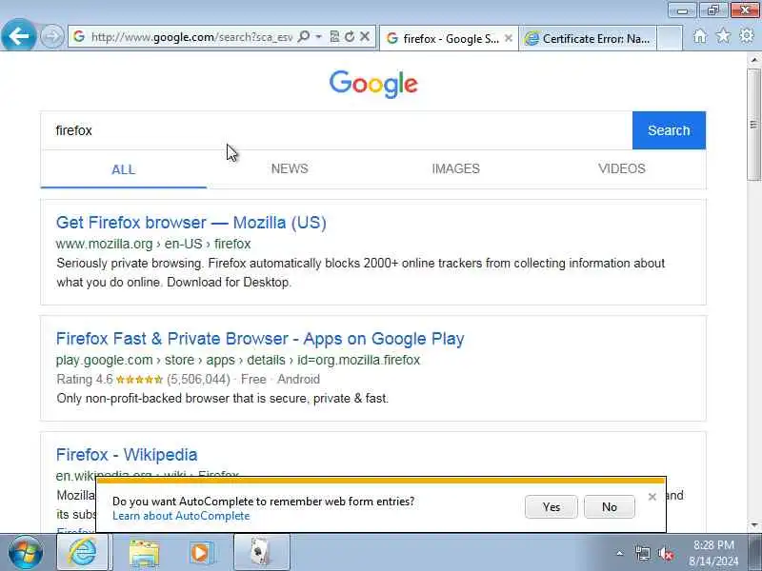Click the search magnifier in address bar
762x571 pixels.
click(x=304, y=36)
